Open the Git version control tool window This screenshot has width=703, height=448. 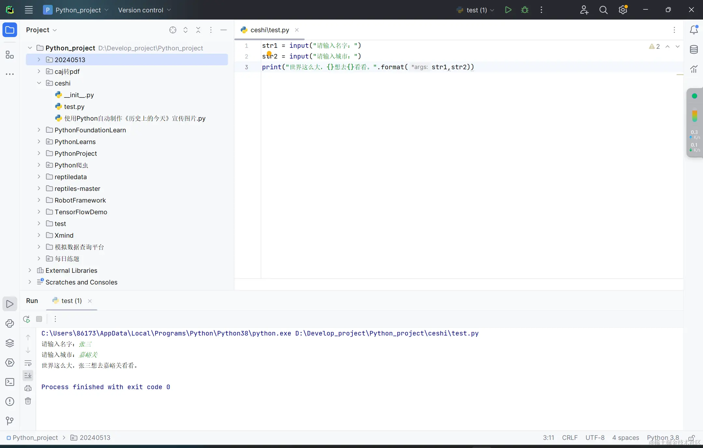click(10, 421)
